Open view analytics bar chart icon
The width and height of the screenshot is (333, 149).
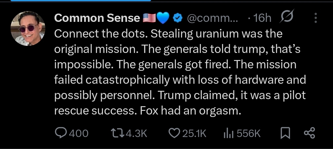point(227,133)
